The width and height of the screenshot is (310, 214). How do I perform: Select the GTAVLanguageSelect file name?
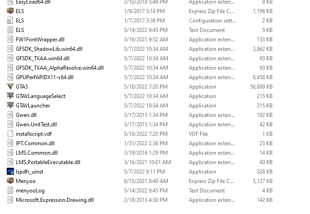[41, 96]
